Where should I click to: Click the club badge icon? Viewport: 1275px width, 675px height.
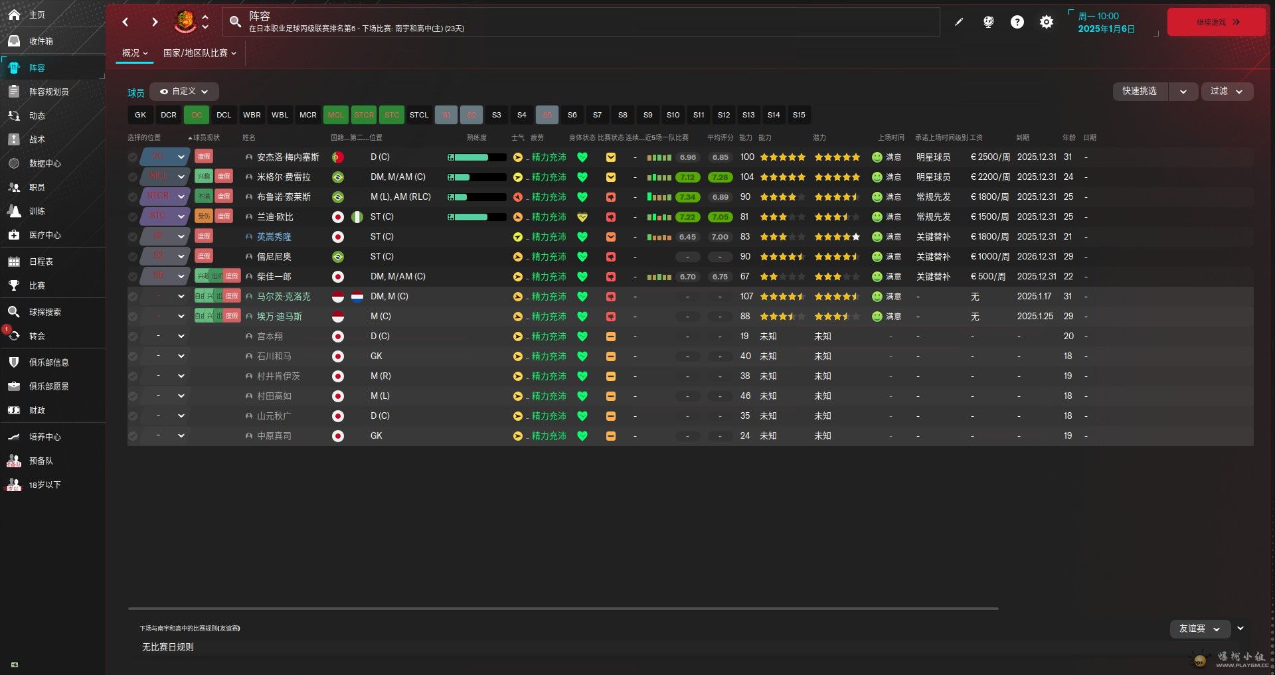(185, 22)
